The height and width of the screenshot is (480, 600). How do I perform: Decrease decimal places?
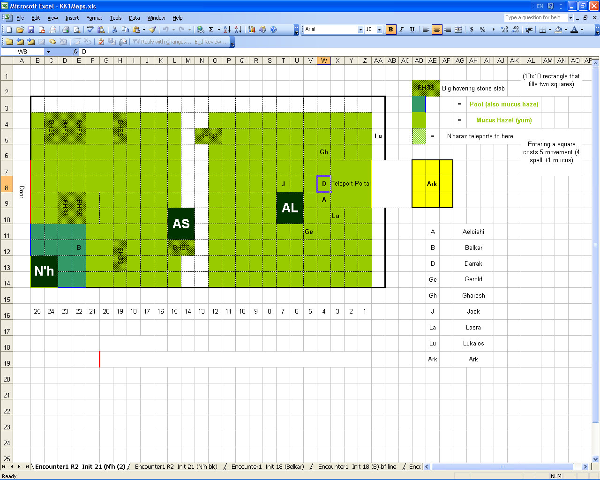[515, 30]
